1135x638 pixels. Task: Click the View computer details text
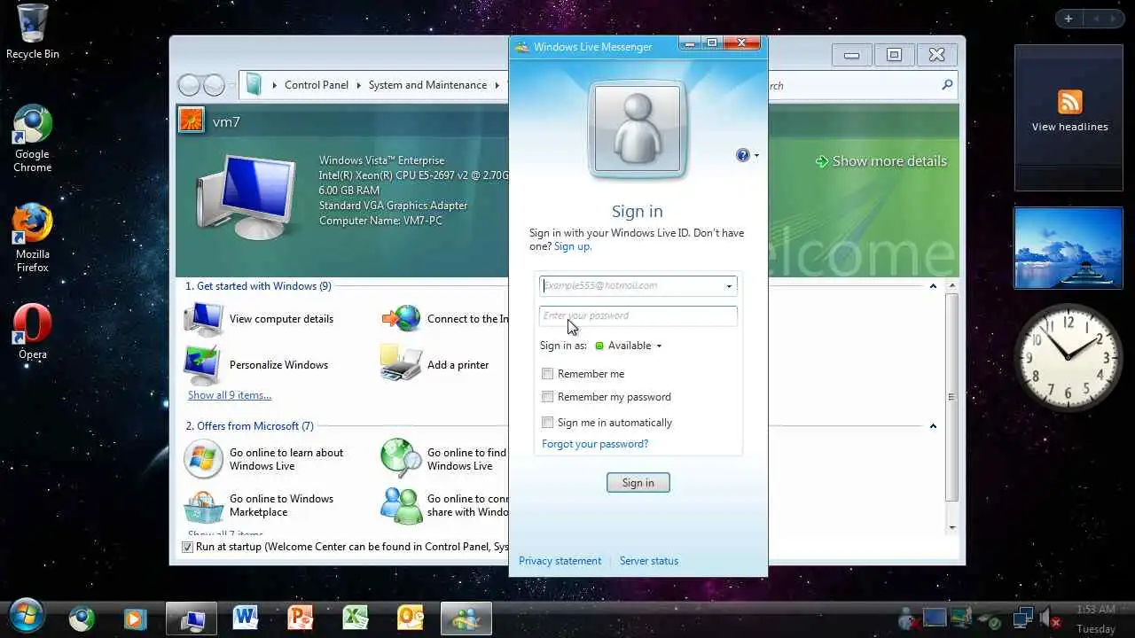point(281,319)
